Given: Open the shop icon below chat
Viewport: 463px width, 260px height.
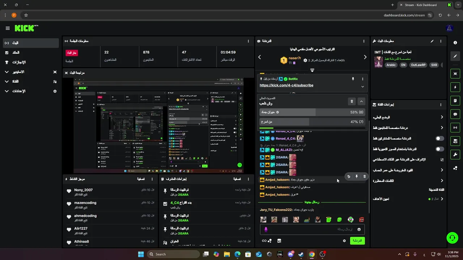Looking at the screenshot, I should [279, 241].
